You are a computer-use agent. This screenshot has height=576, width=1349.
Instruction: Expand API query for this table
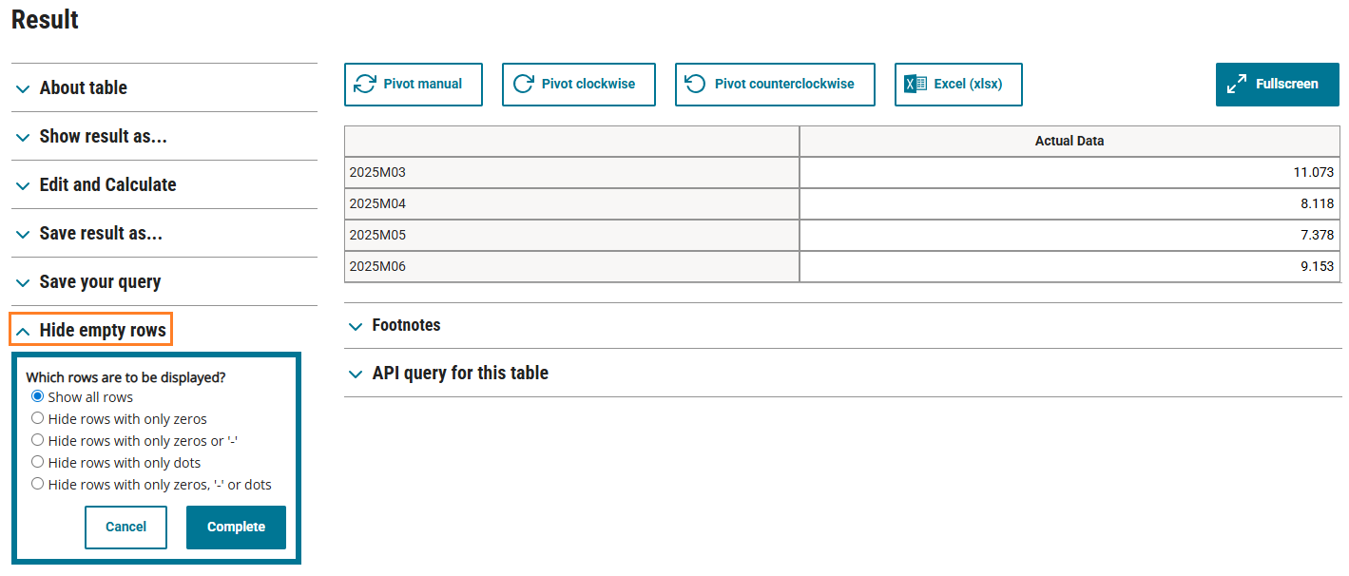click(x=460, y=373)
